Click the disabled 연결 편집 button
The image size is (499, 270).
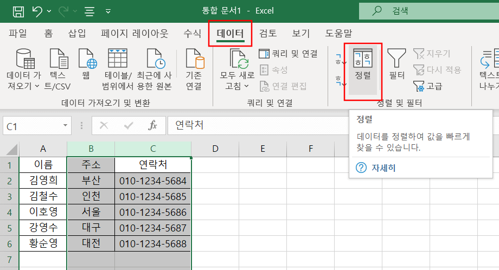click(x=283, y=86)
